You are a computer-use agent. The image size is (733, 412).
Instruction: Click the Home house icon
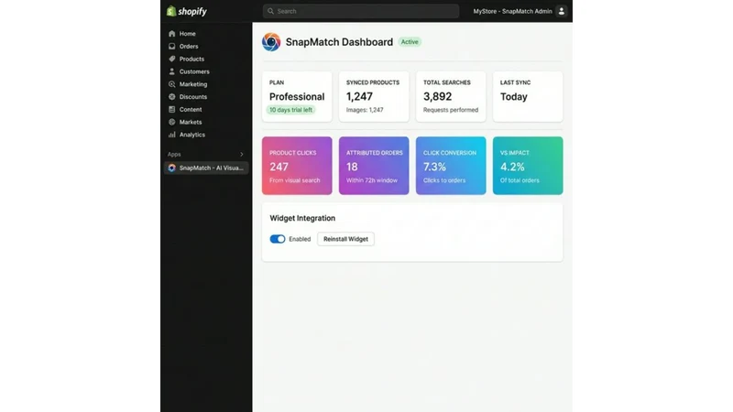(x=172, y=34)
